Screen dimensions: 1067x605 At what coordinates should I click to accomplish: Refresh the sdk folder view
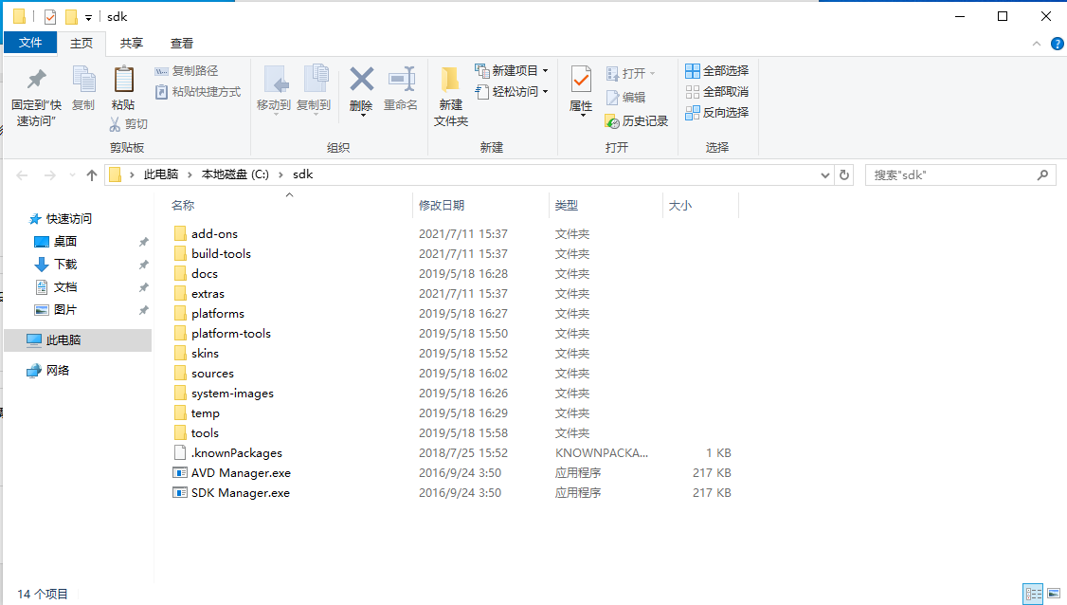[843, 175]
